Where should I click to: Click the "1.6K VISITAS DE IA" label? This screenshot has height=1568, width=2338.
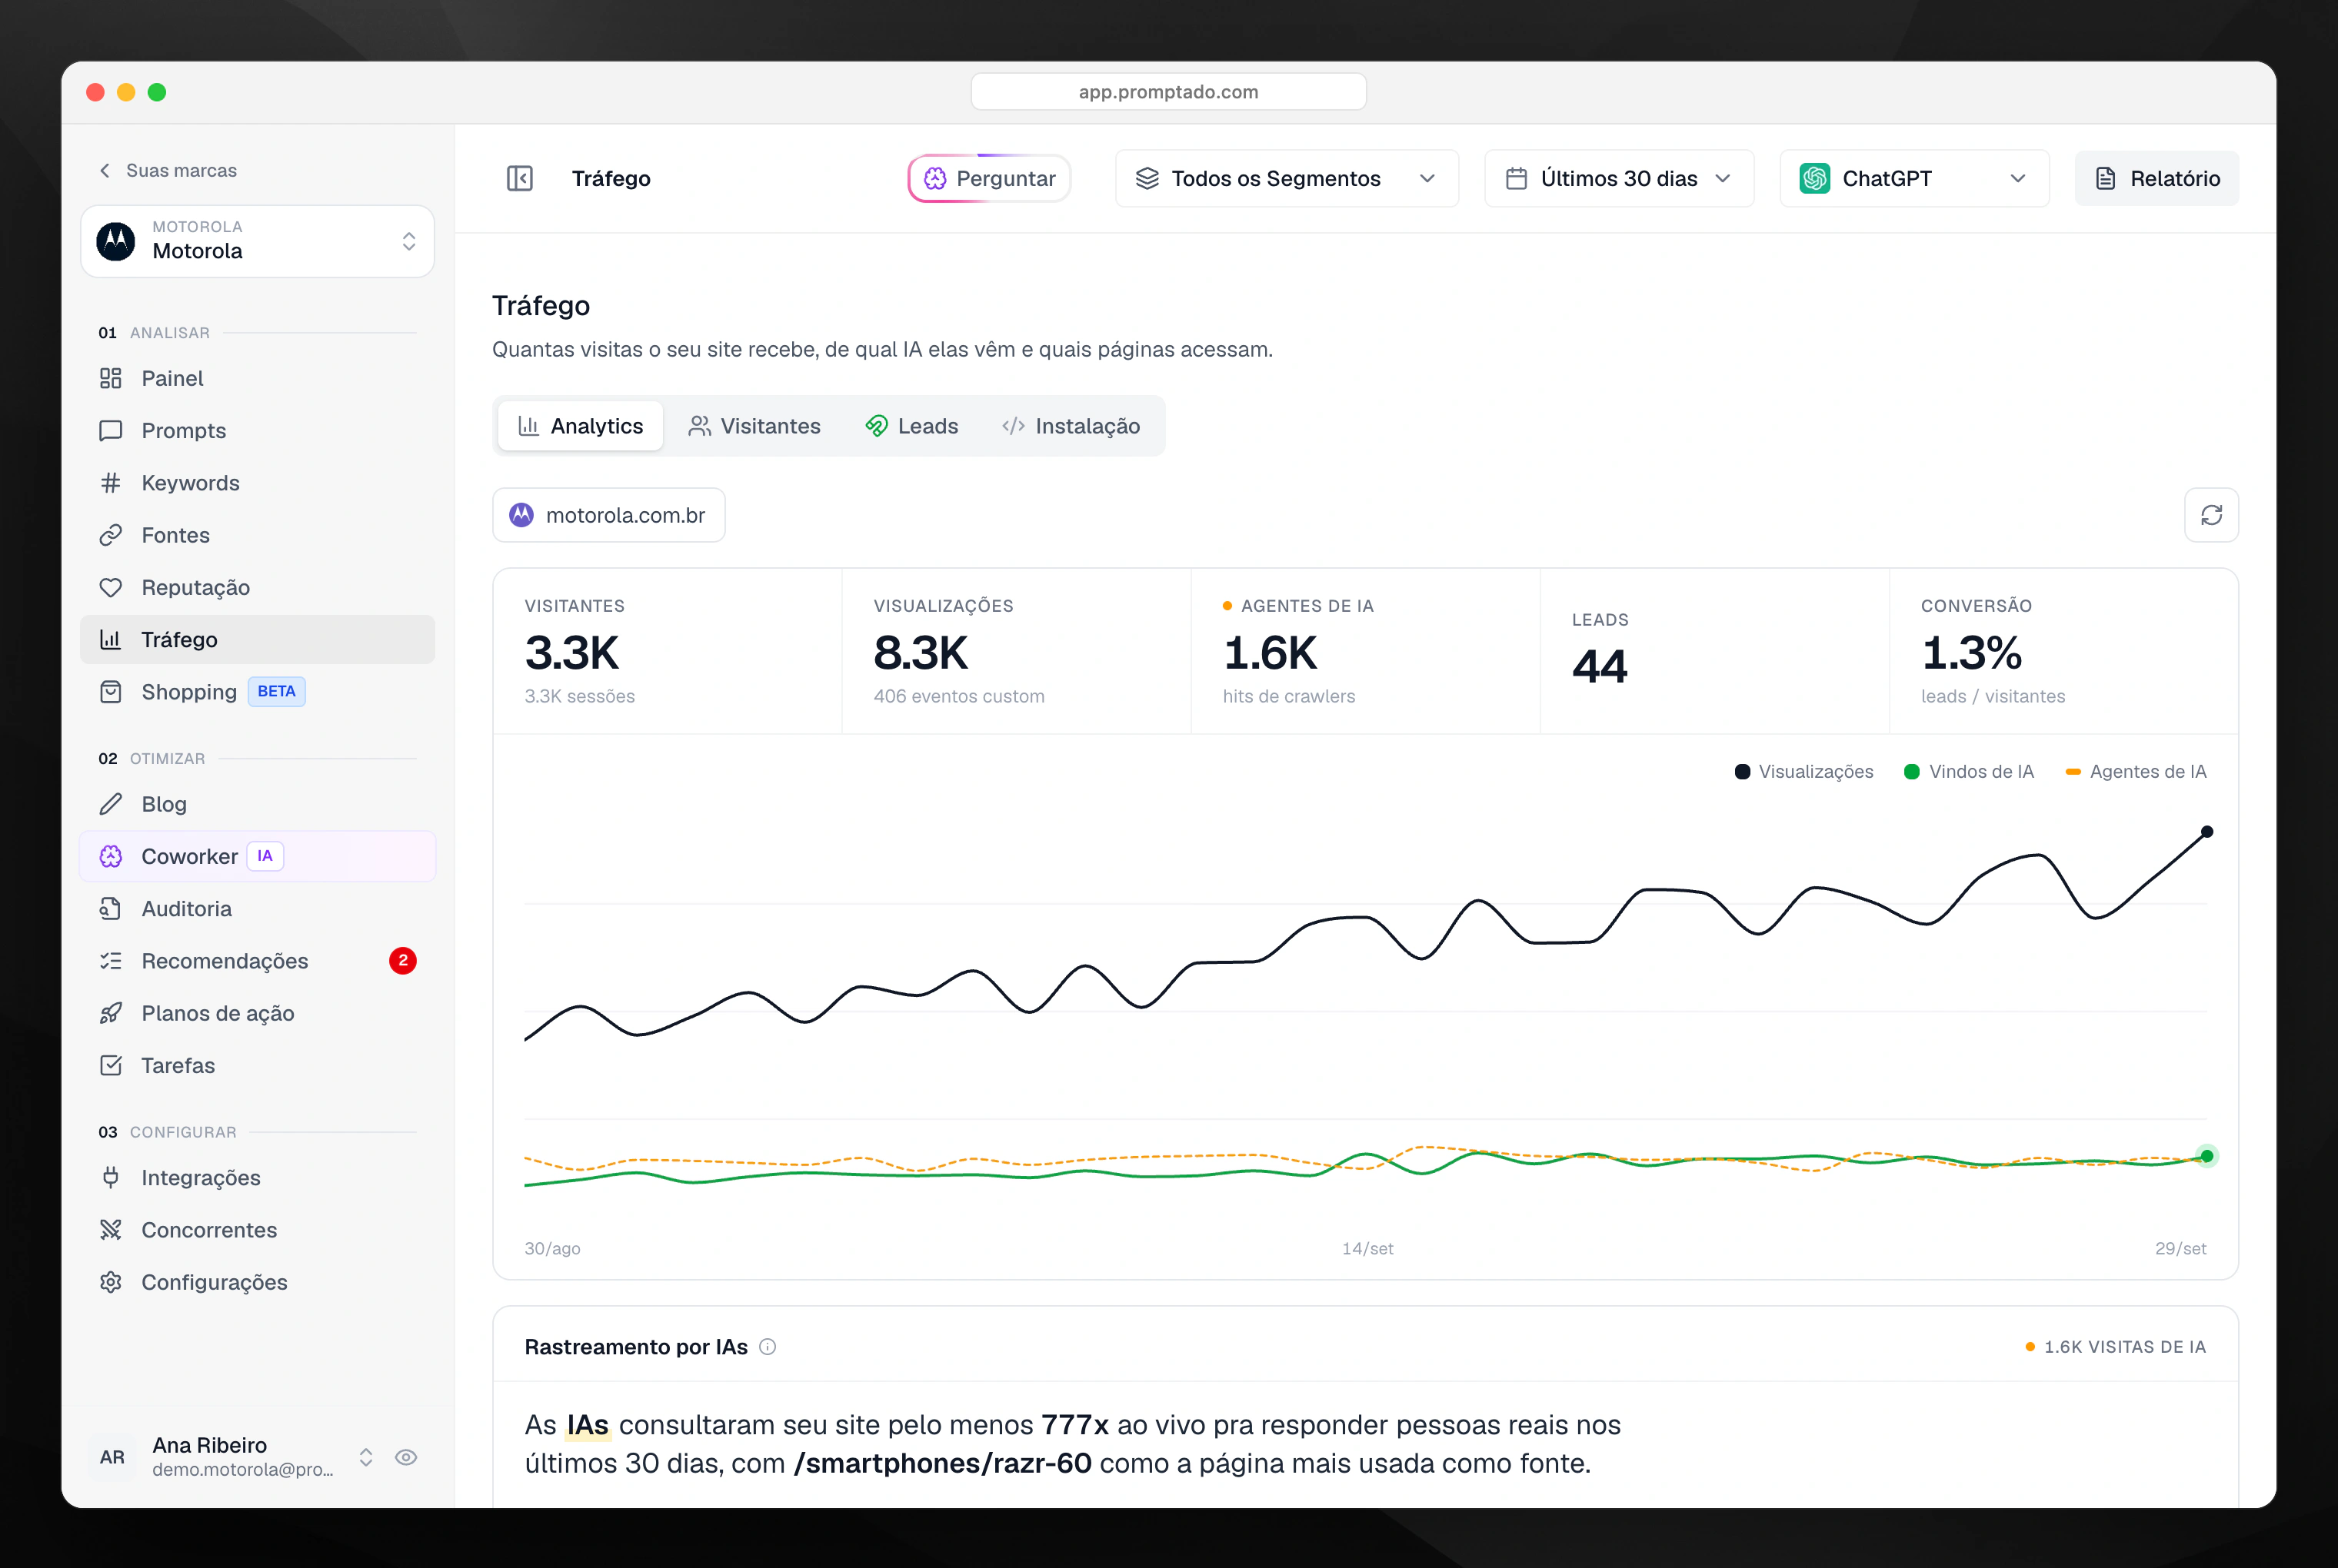(x=2125, y=1347)
